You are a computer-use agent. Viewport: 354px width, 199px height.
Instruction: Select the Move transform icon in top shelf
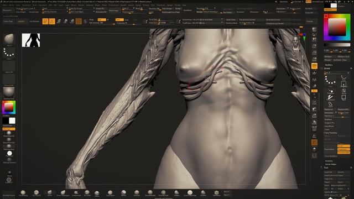pos(59,21)
